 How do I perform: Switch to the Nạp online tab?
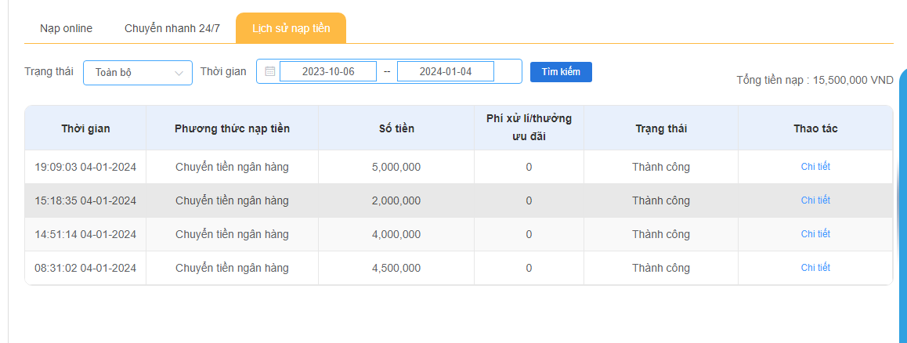pos(66,28)
